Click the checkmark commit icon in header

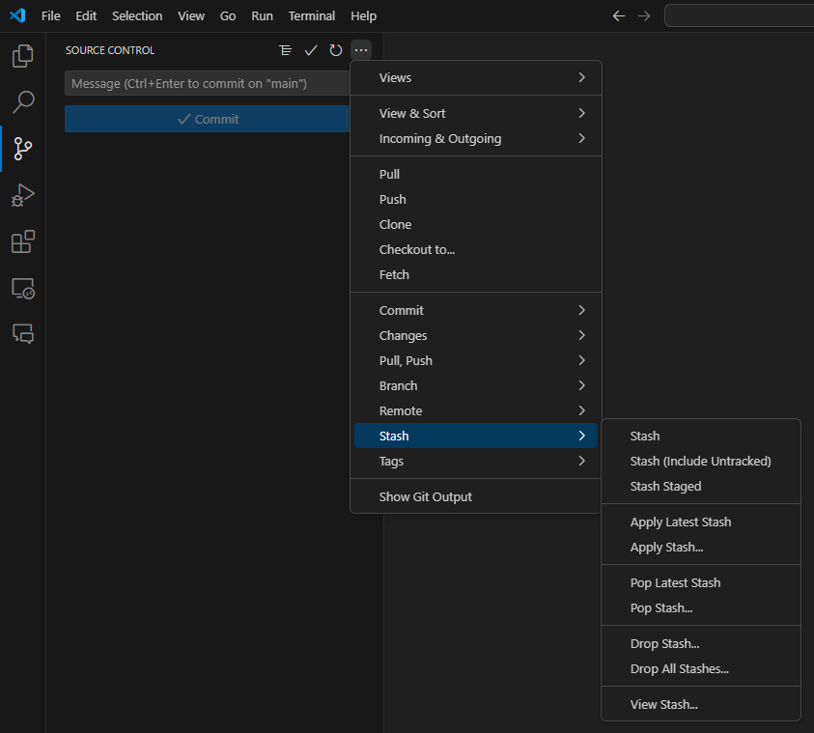(311, 50)
